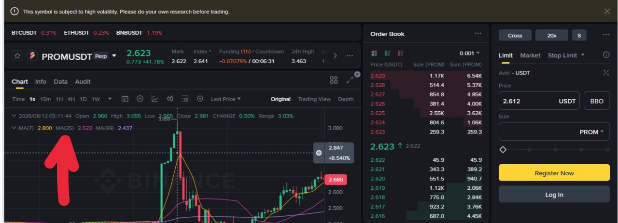The width and height of the screenshot is (618, 223).
Task: Click the yellow Register Now button
Action: pos(554,173)
